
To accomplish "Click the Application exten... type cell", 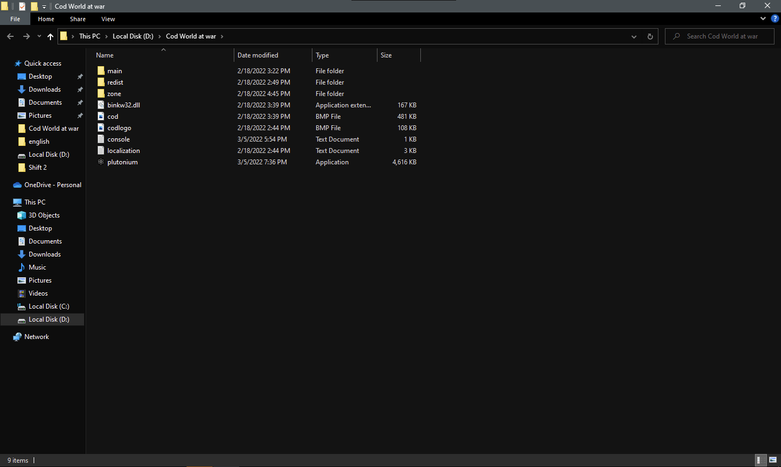I will pyautogui.click(x=343, y=105).
